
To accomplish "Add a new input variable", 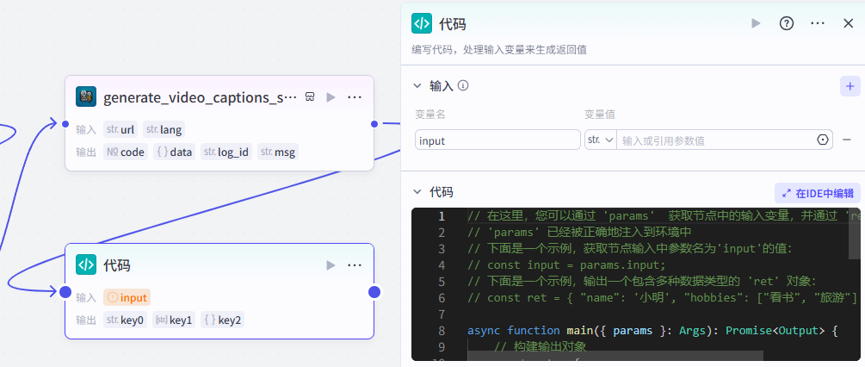I will click(850, 86).
